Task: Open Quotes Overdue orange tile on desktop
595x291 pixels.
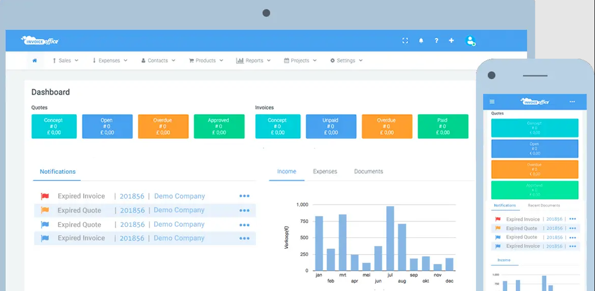Action: click(x=163, y=126)
